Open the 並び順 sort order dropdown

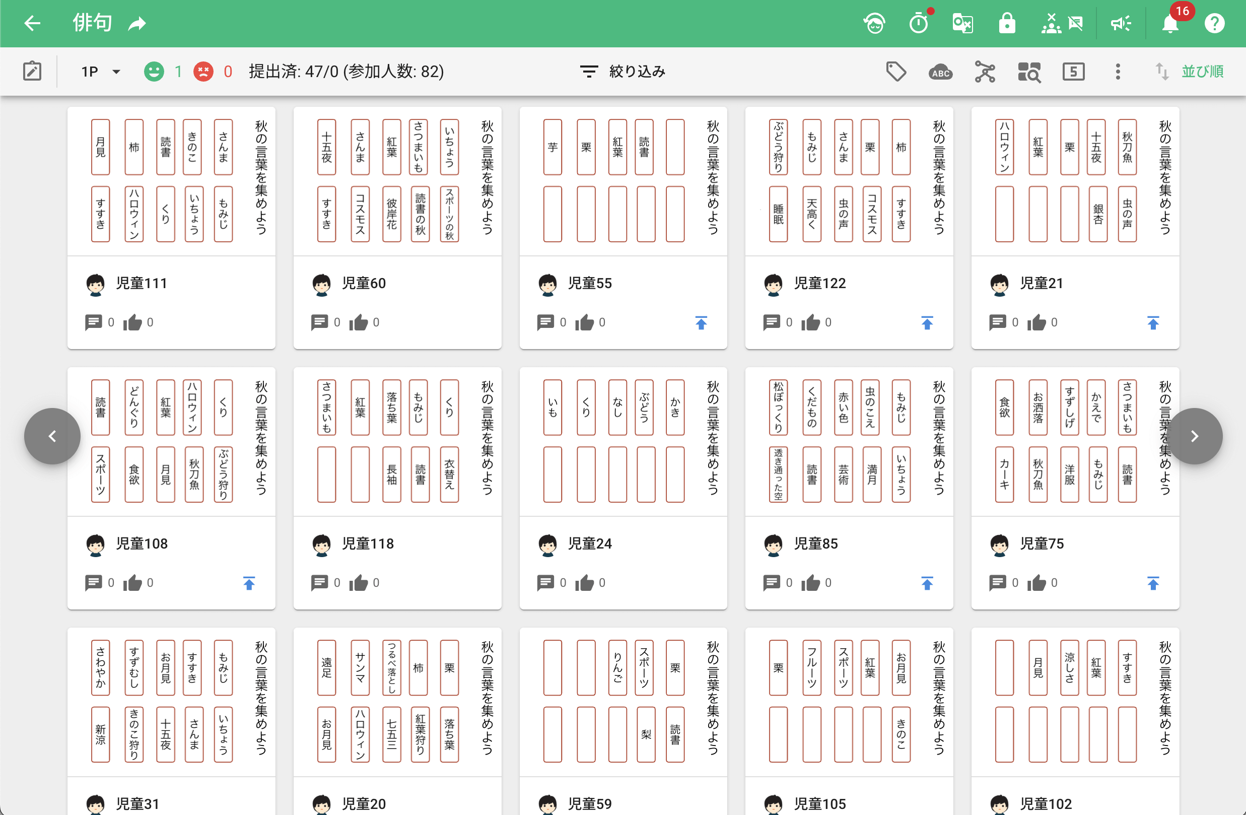pyautogui.click(x=1203, y=71)
